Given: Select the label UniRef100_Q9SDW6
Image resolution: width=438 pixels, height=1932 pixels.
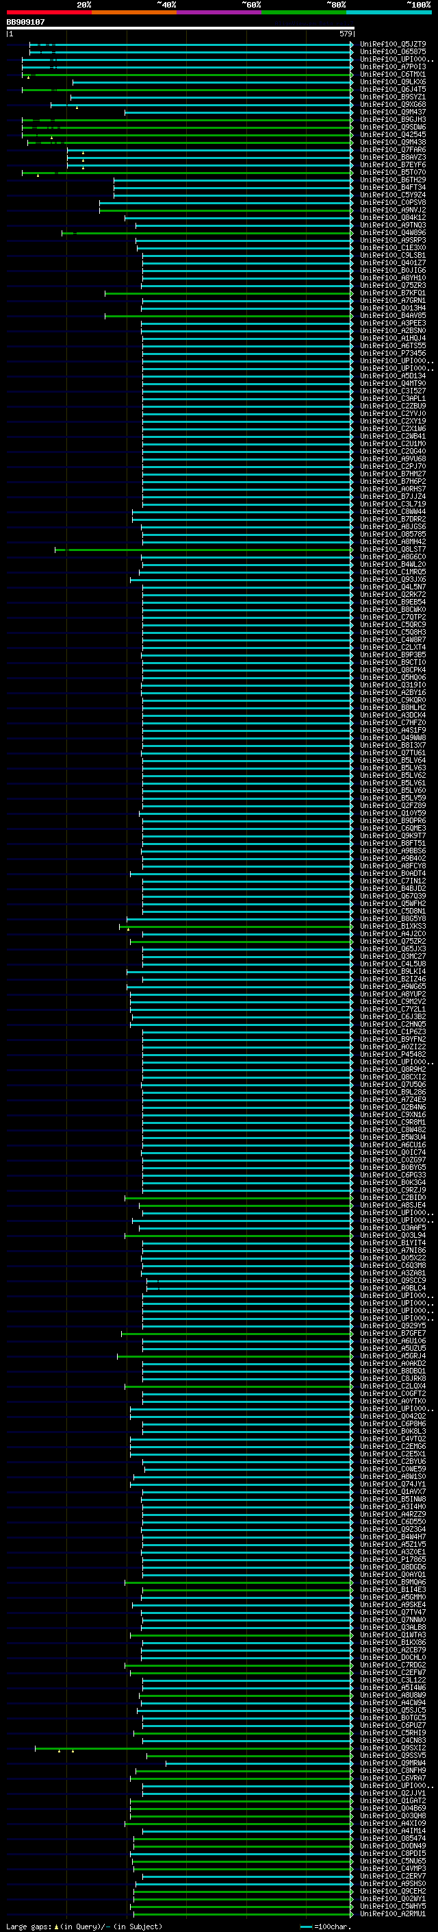Looking at the screenshot, I should [393, 127].
